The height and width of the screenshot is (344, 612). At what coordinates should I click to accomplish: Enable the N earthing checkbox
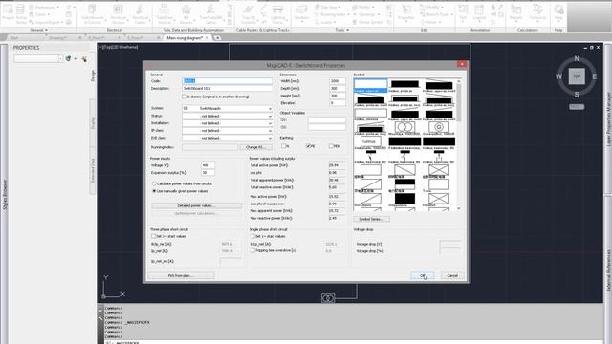[x=284, y=146]
